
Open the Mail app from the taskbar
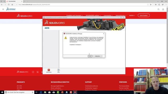pyautogui.click(x=54, y=92)
